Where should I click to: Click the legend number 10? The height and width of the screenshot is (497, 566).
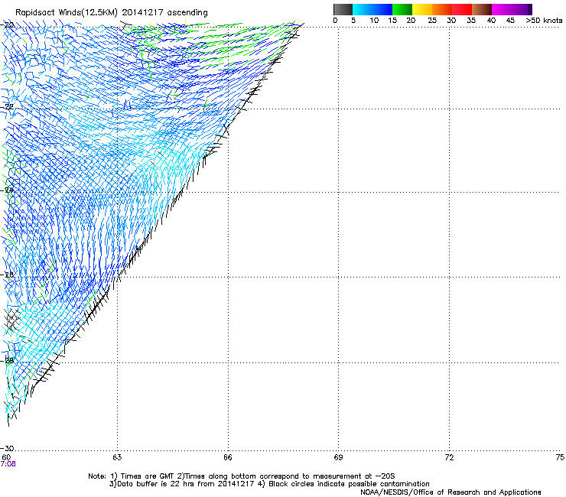click(374, 21)
